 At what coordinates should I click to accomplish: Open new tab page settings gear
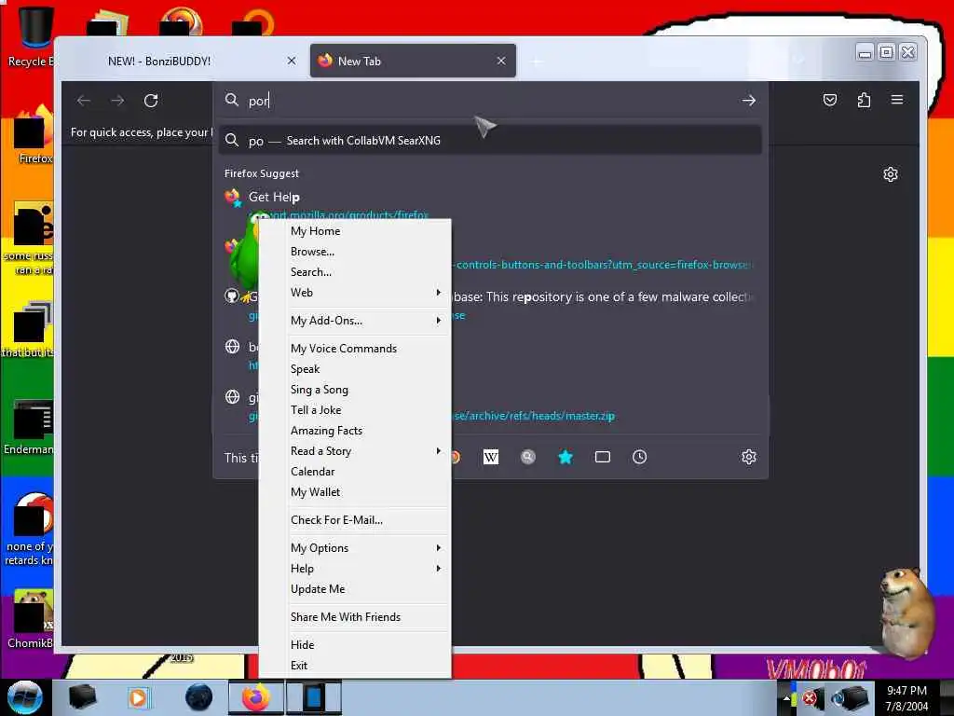coord(890,174)
